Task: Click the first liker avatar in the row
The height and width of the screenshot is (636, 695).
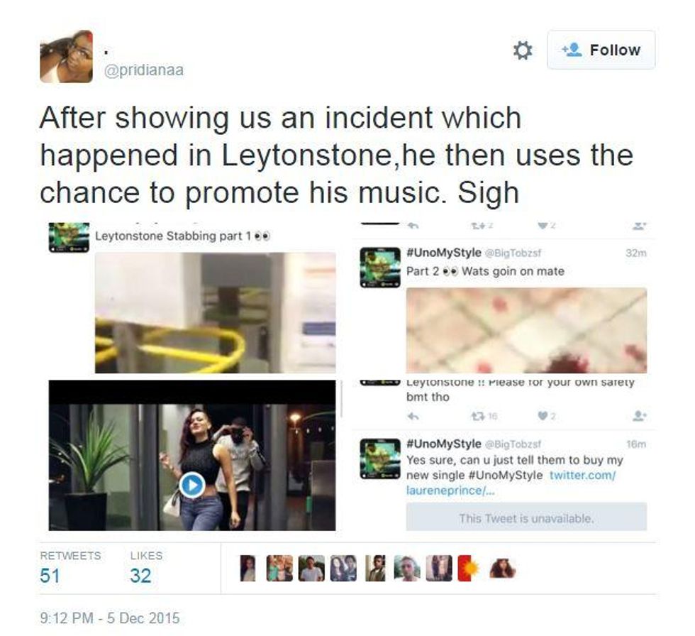Action: pos(248,568)
